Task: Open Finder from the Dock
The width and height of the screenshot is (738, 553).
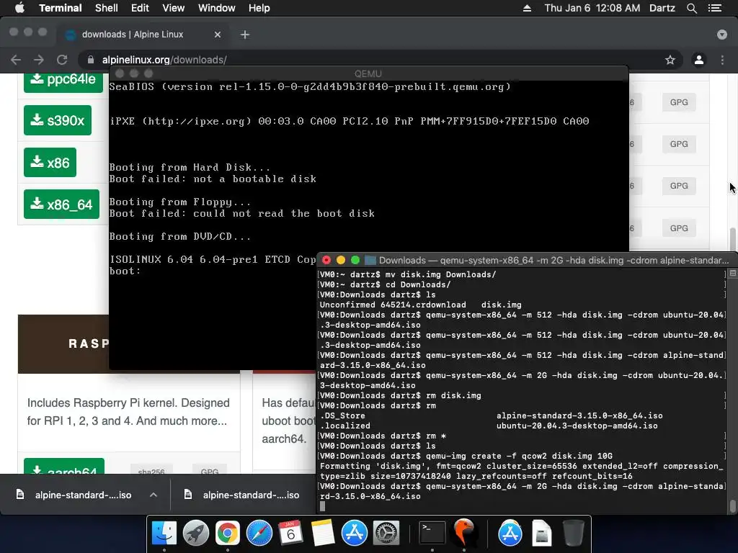Action: tap(164, 534)
